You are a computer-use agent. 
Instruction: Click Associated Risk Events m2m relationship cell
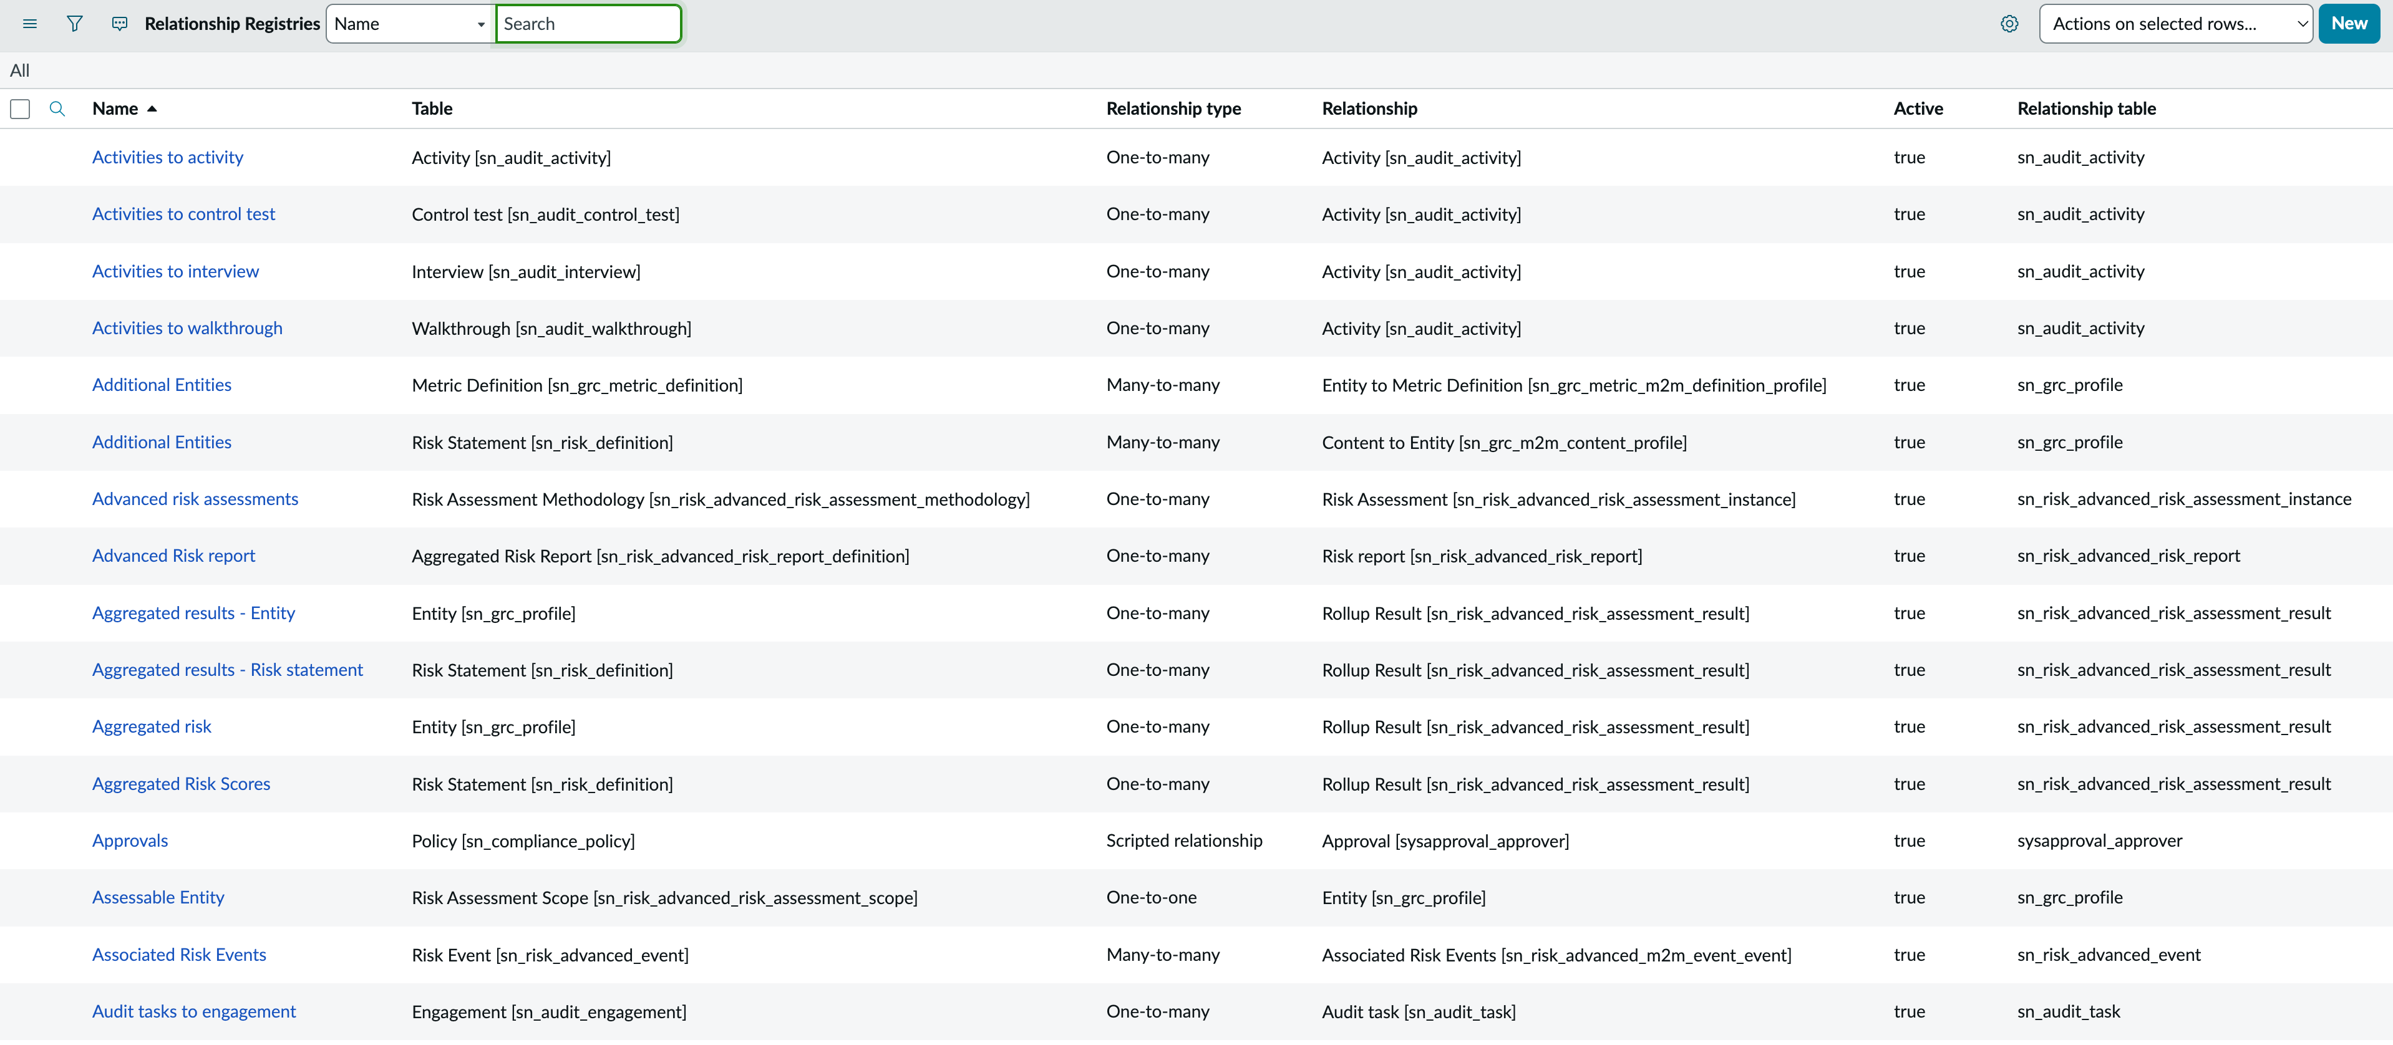click(x=1556, y=955)
